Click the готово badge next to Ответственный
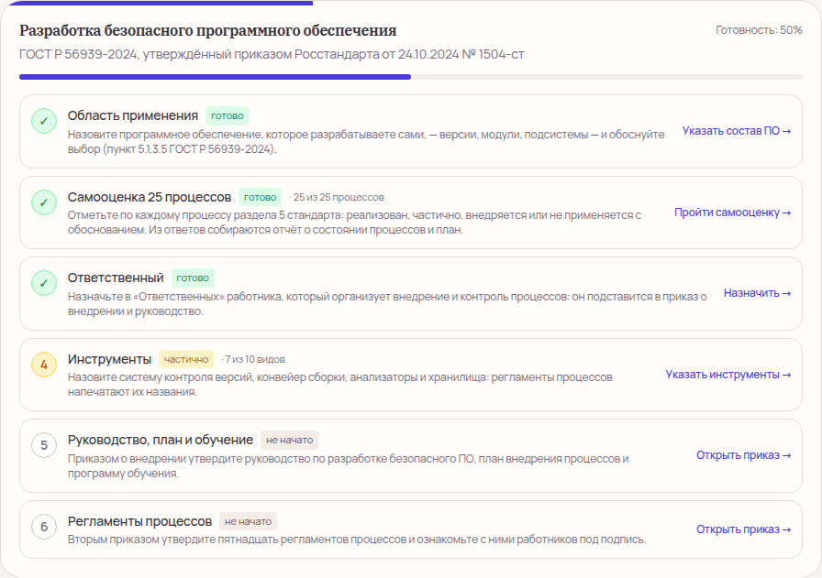The image size is (822, 578). coord(193,278)
